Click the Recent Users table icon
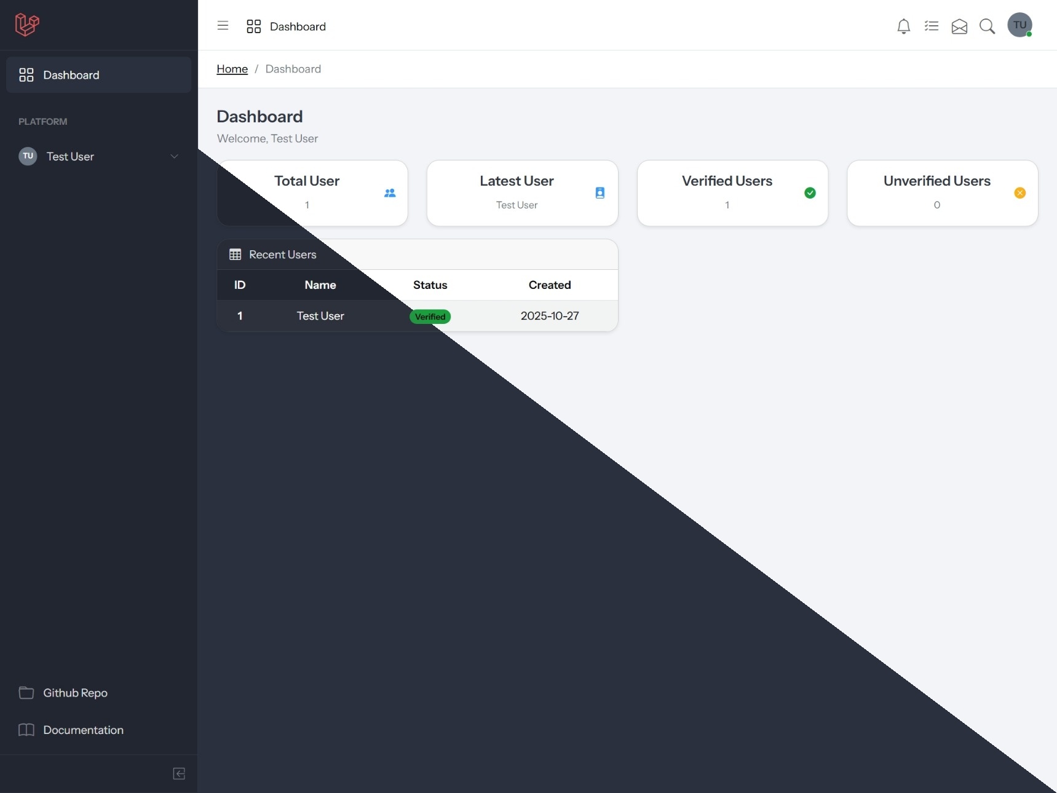The width and height of the screenshot is (1057, 793). coord(235,254)
